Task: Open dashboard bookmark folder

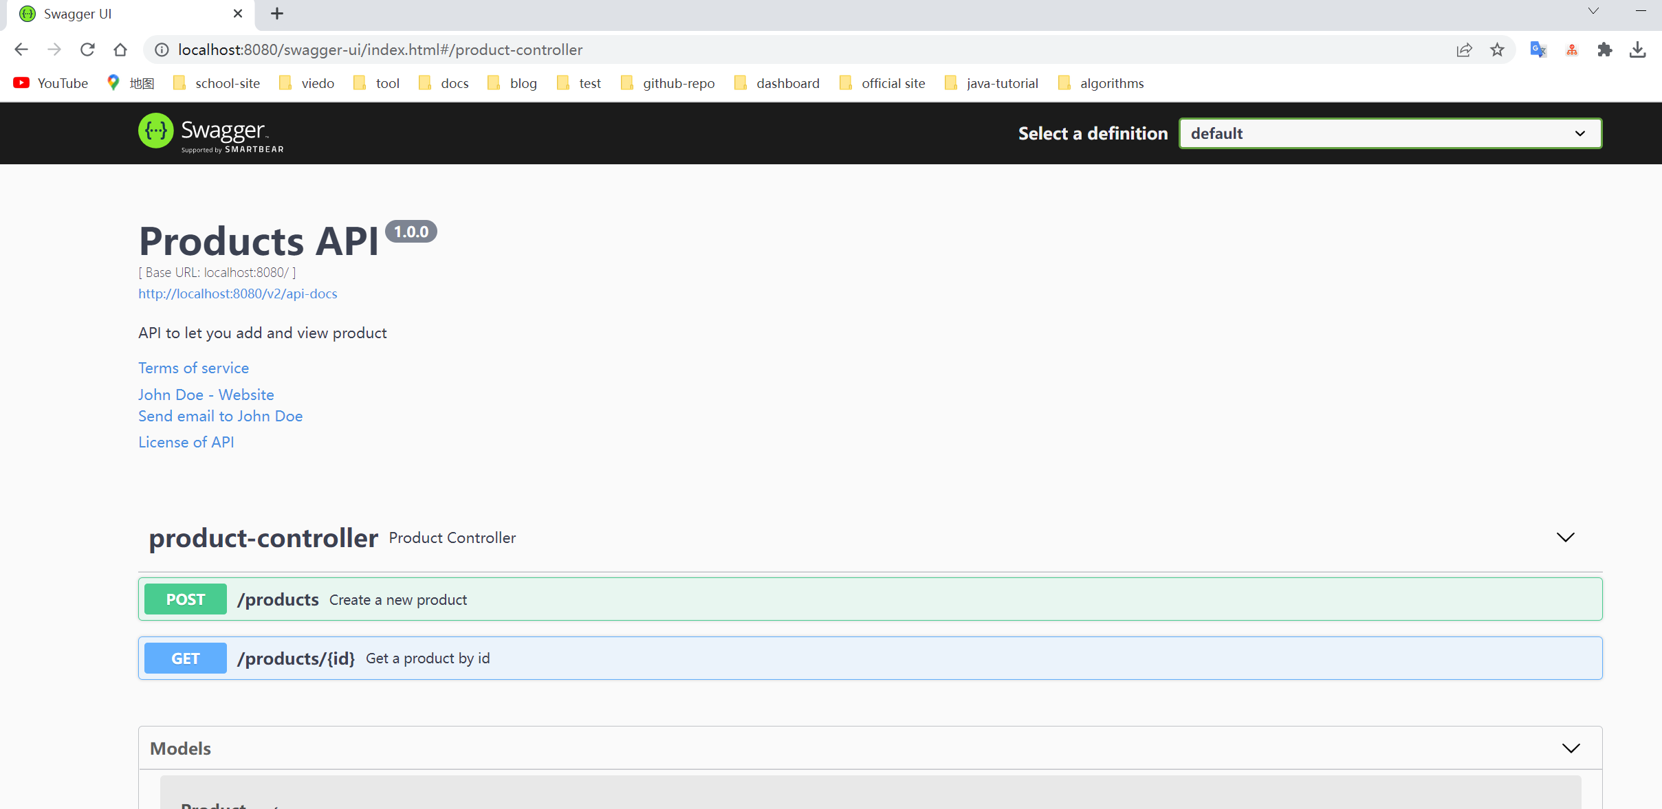Action: pyautogui.click(x=777, y=83)
